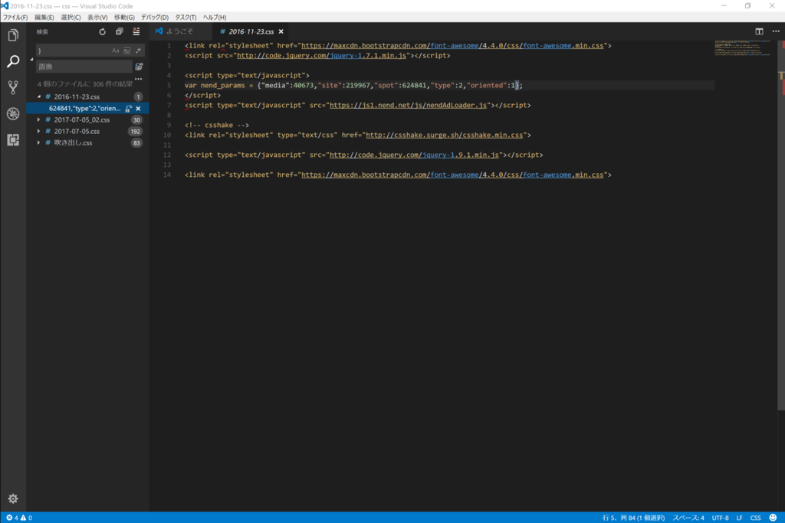Click line number 10 in gutter
The height and width of the screenshot is (523, 785).
tap(166, 135)
